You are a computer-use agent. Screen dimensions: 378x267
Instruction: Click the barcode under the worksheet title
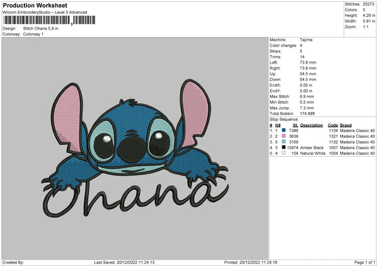tap(49, 20)
